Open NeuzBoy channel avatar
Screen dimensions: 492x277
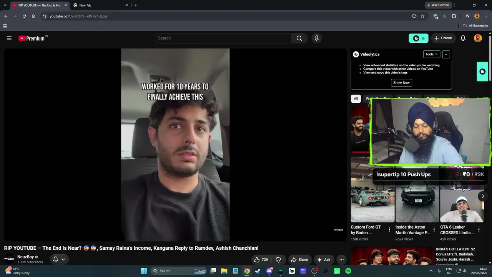(9, 259)
